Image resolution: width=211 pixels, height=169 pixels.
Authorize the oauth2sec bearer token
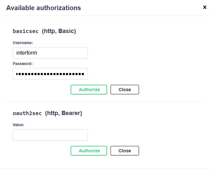[89, 151]
